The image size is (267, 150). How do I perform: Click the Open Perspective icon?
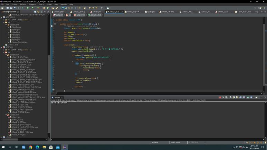(x=260, y=8)
